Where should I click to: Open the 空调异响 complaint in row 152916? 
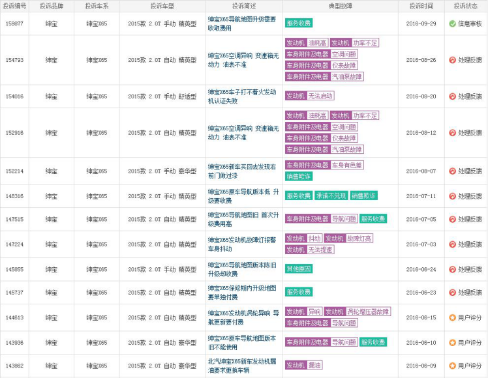pyautogui.click(x=243, y=133)
